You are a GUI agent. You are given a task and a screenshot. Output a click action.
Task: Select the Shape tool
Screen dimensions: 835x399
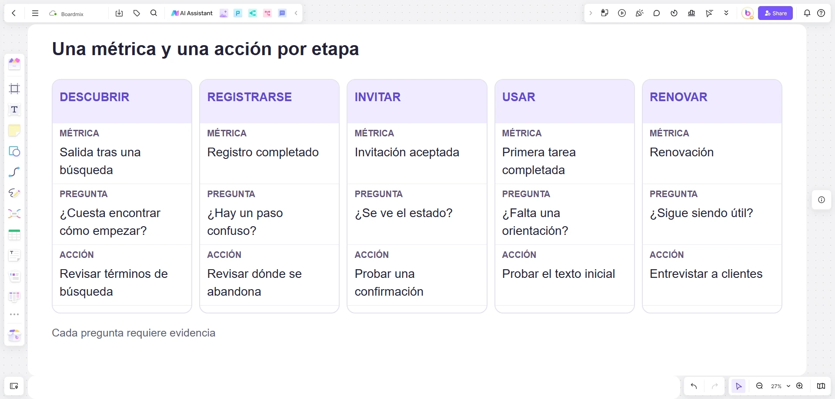click(14, 151)
